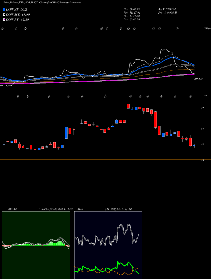Click the 51 price axis label
Viewport: 211px width, 279px height.
202,129
